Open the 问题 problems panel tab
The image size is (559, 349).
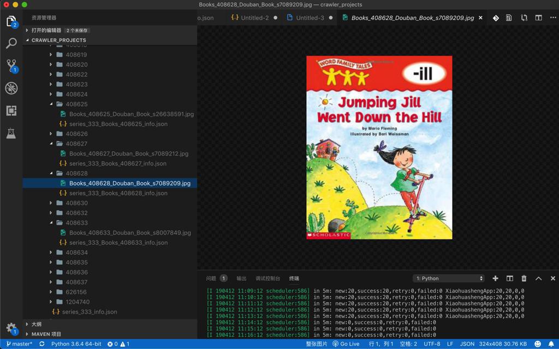point(216,279)
